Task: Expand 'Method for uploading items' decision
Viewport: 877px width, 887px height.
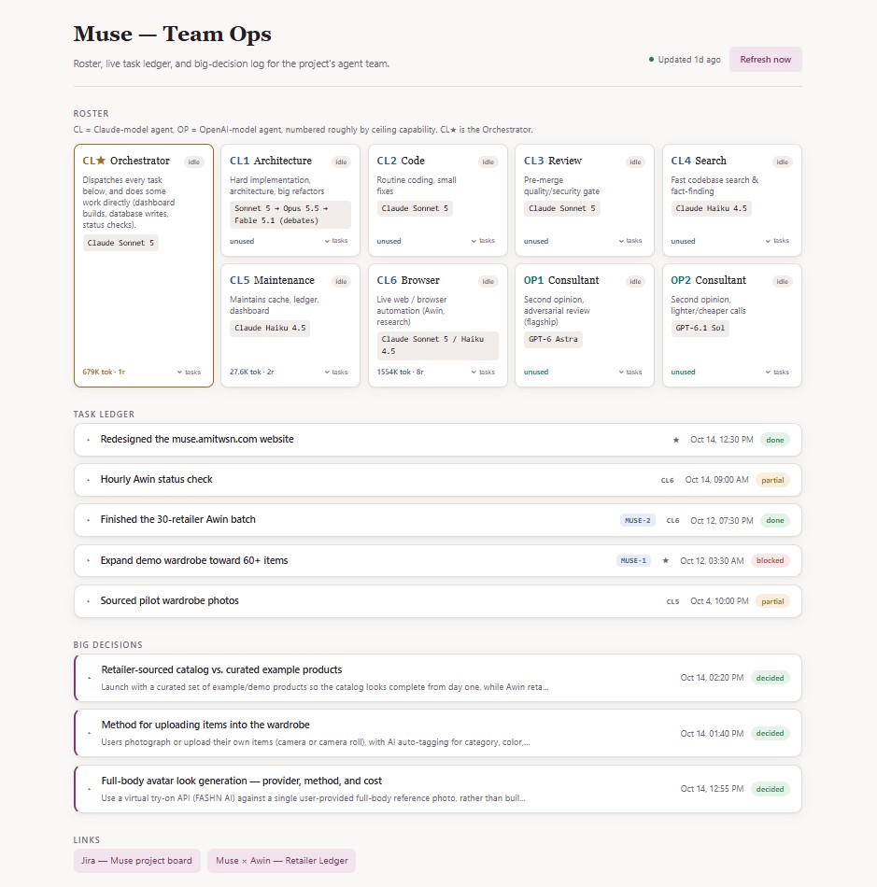Action: [x=437, y=733]
